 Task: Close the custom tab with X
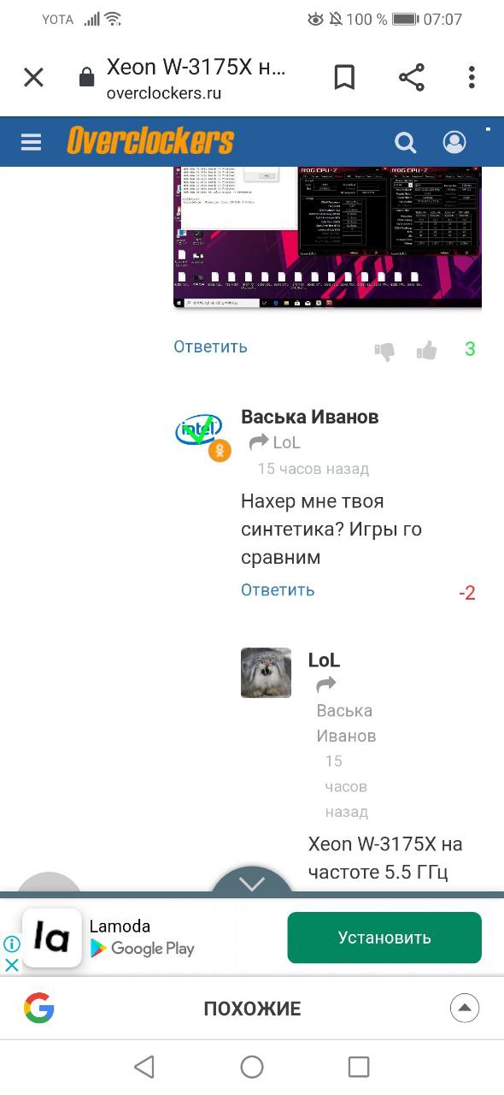[33, 78]
